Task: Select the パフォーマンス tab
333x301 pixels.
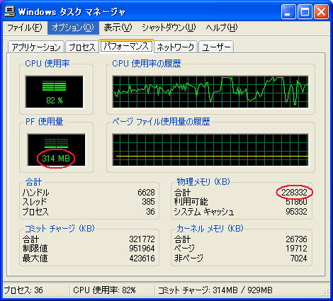Action: tap(126, 46)
